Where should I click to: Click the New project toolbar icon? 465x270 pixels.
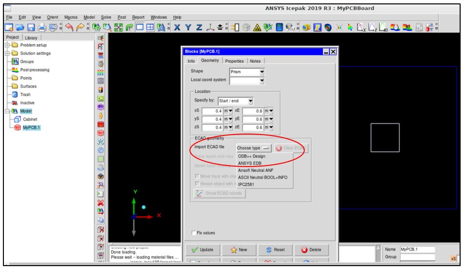click(9, 28)
